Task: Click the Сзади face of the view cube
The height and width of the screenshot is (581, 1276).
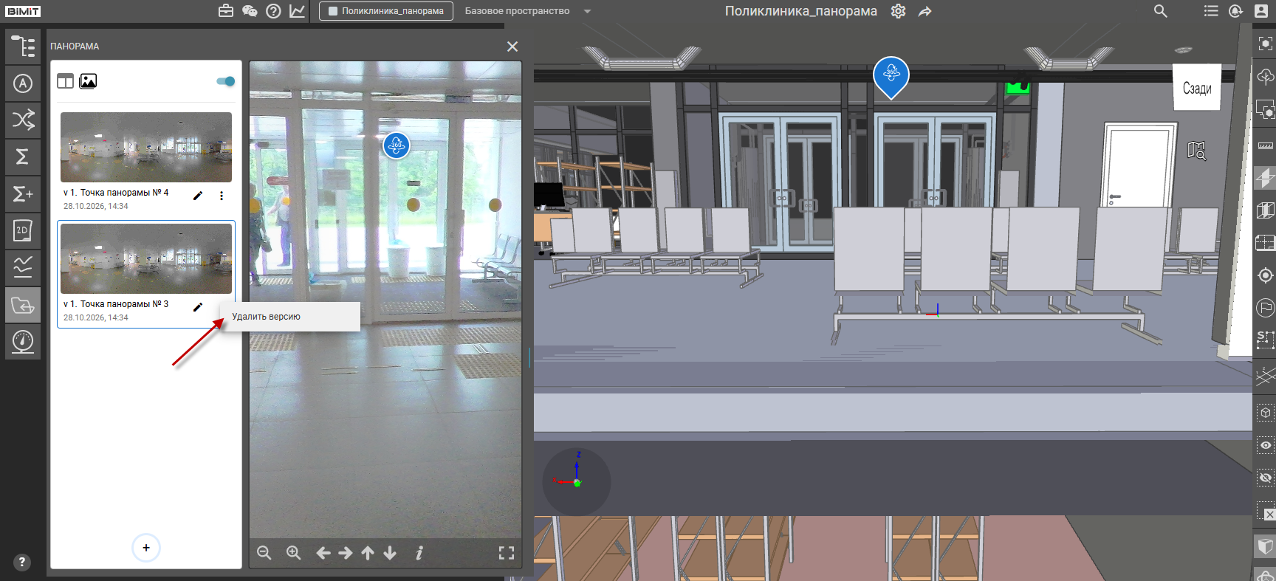Action: 1197,88
